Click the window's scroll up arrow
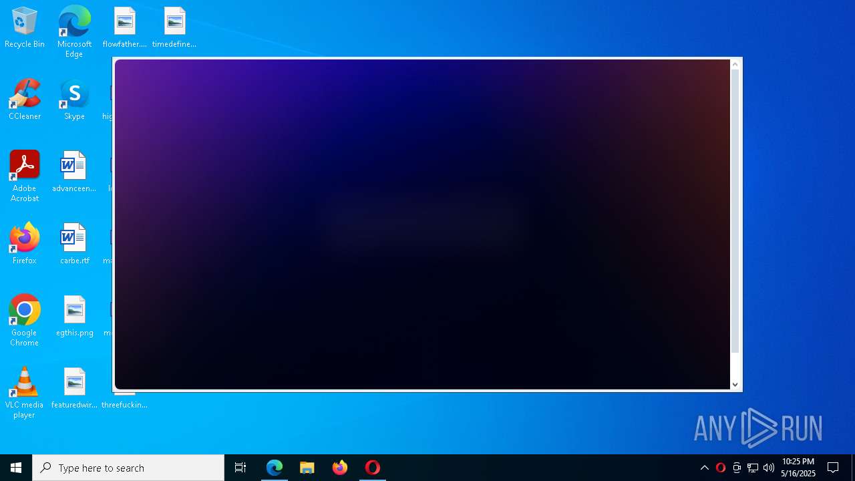855x481 pixels. coord(735,65)
